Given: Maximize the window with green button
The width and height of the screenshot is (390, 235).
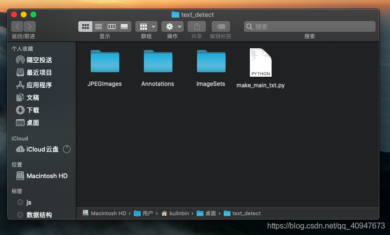Looking at the screenshot, I should [x=33, y=14].
